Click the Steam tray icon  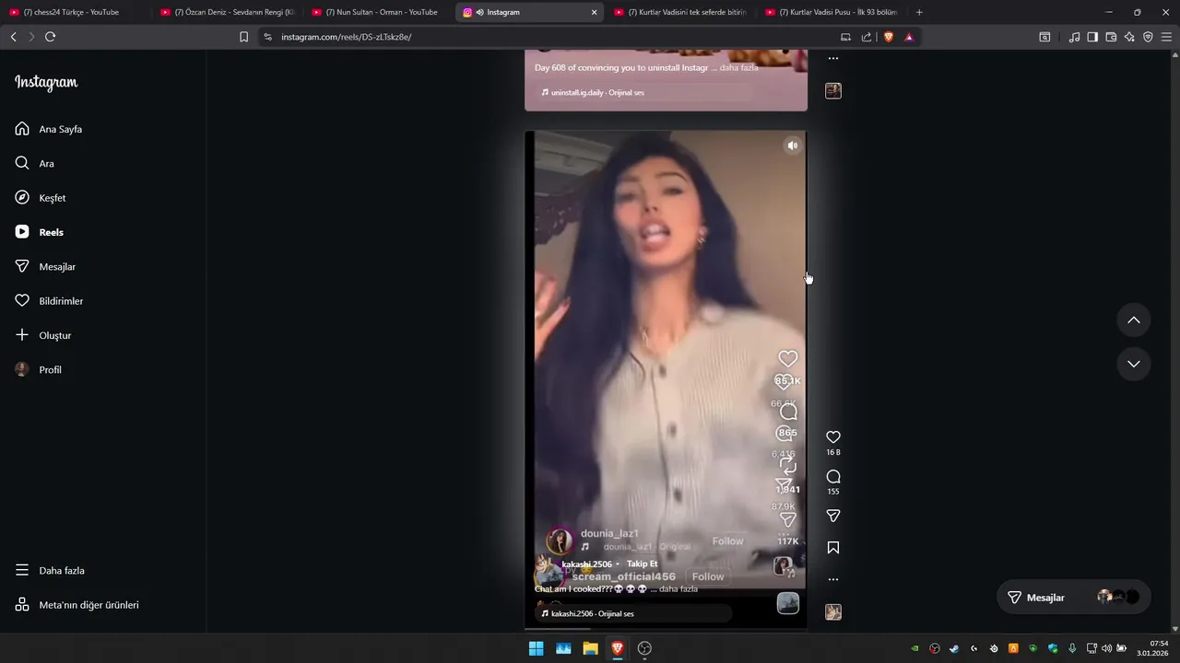point(954,648)
